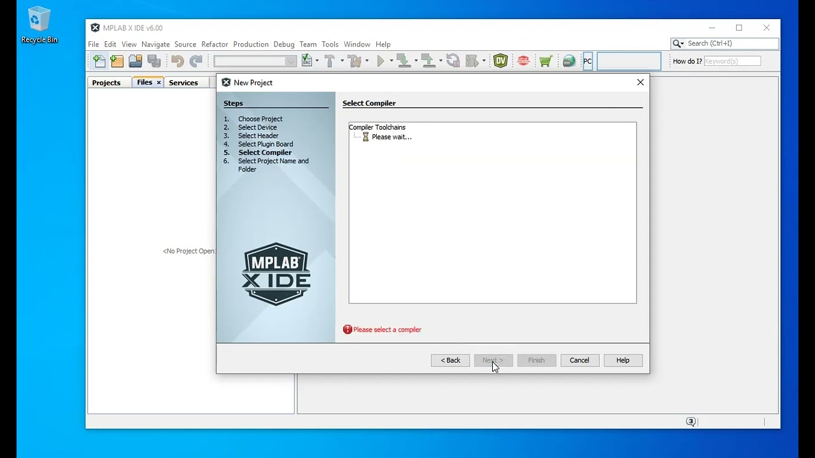The image size is (815, 458).
Task: Open the Tools menu
Action: tap(330, 45)
